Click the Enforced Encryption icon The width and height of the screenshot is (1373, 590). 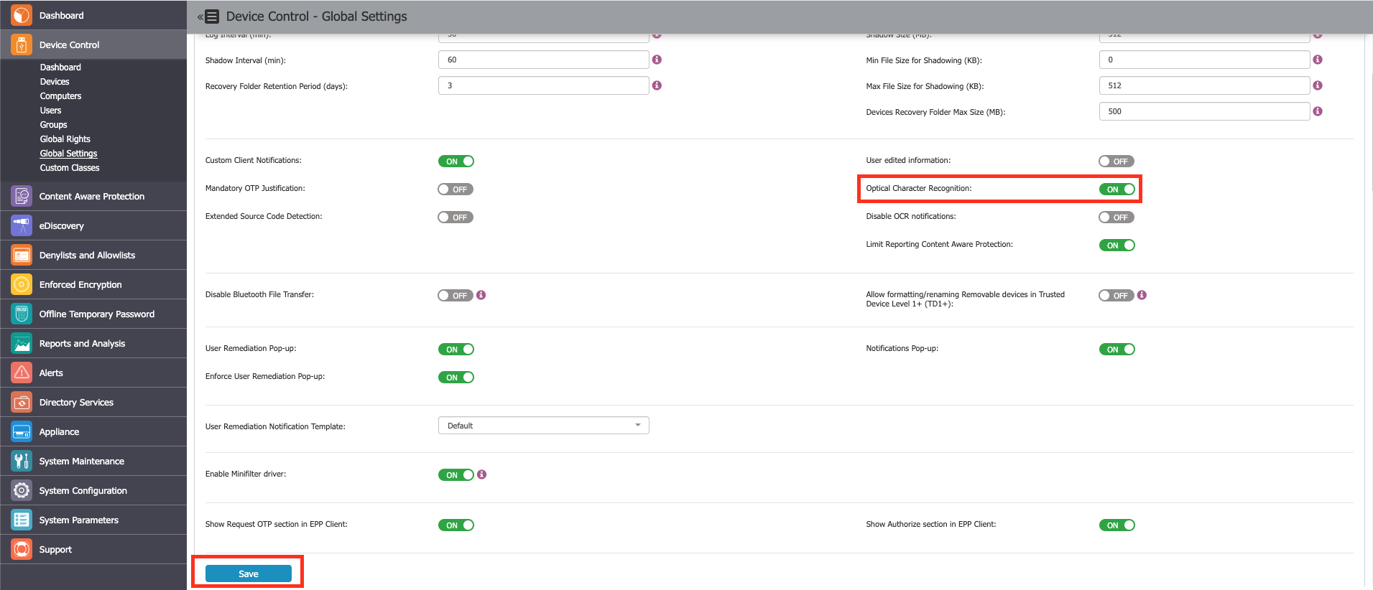tap(22, 284)
